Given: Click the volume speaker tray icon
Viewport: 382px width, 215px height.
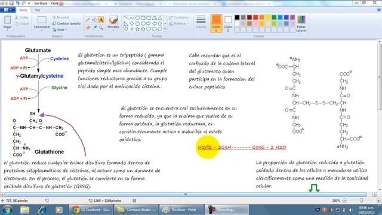Looking at the screenshot, I should [351, 210].
